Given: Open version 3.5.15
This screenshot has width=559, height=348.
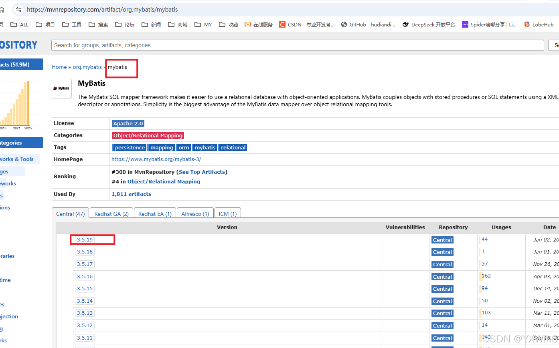Looking at the screenshot, I should tap(85, 288).
